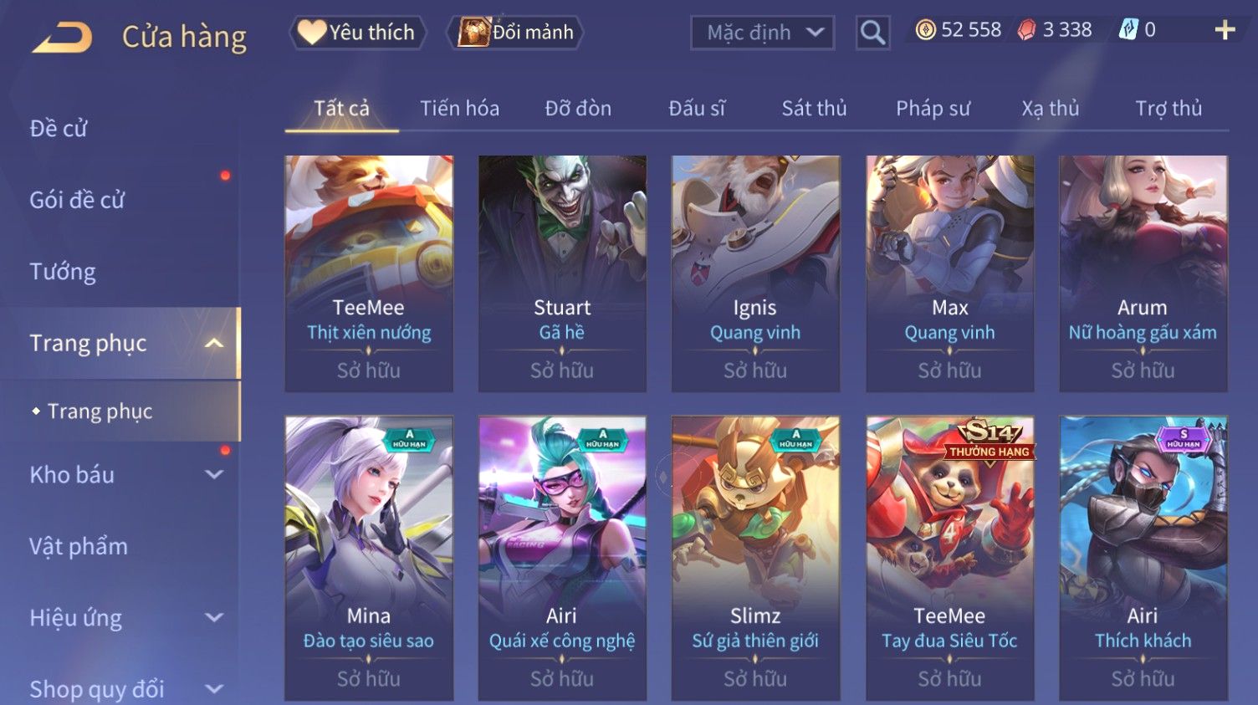Select Arum Nữ hoàng gấu xám card
Viewport: 1258px width, 705px height.
[x=1143, y=273]
